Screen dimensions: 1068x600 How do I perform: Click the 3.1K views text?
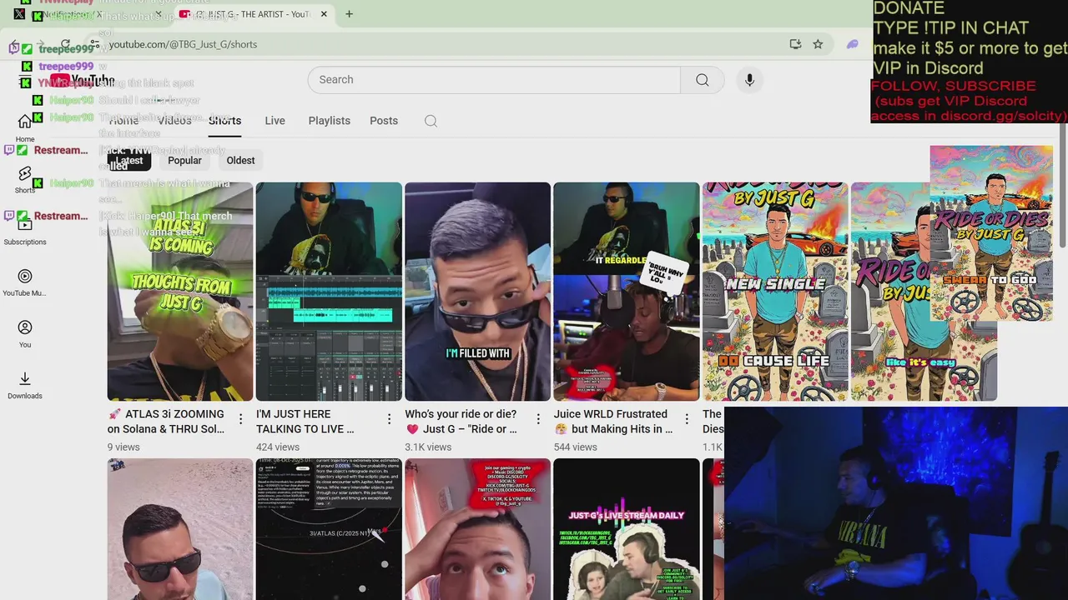428,447
